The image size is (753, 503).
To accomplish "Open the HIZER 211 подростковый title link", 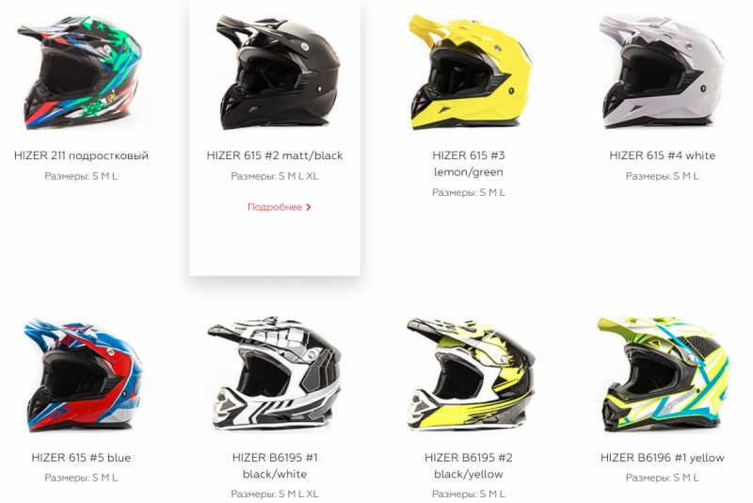I will click(x=81, y=155).
